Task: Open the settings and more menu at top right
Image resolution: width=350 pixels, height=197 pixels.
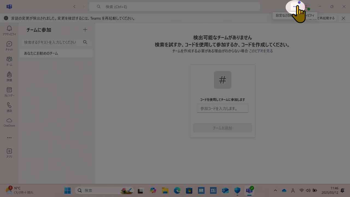Action: pyautogui.click(x=295, y=7)
